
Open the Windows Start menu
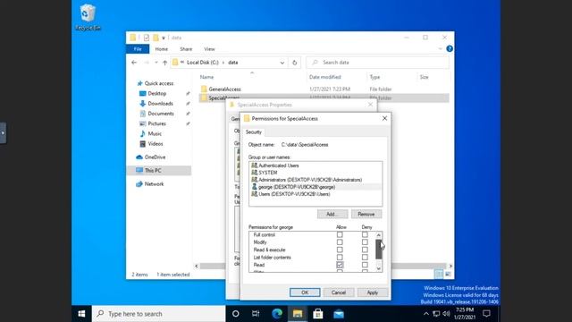click(x=81, y=314)
